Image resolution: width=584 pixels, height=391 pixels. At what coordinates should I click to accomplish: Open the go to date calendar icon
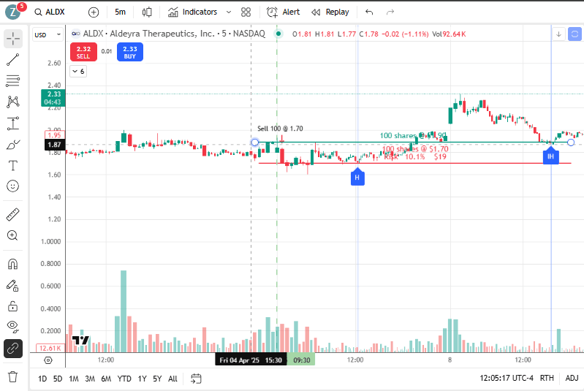(x=196, y=379)
